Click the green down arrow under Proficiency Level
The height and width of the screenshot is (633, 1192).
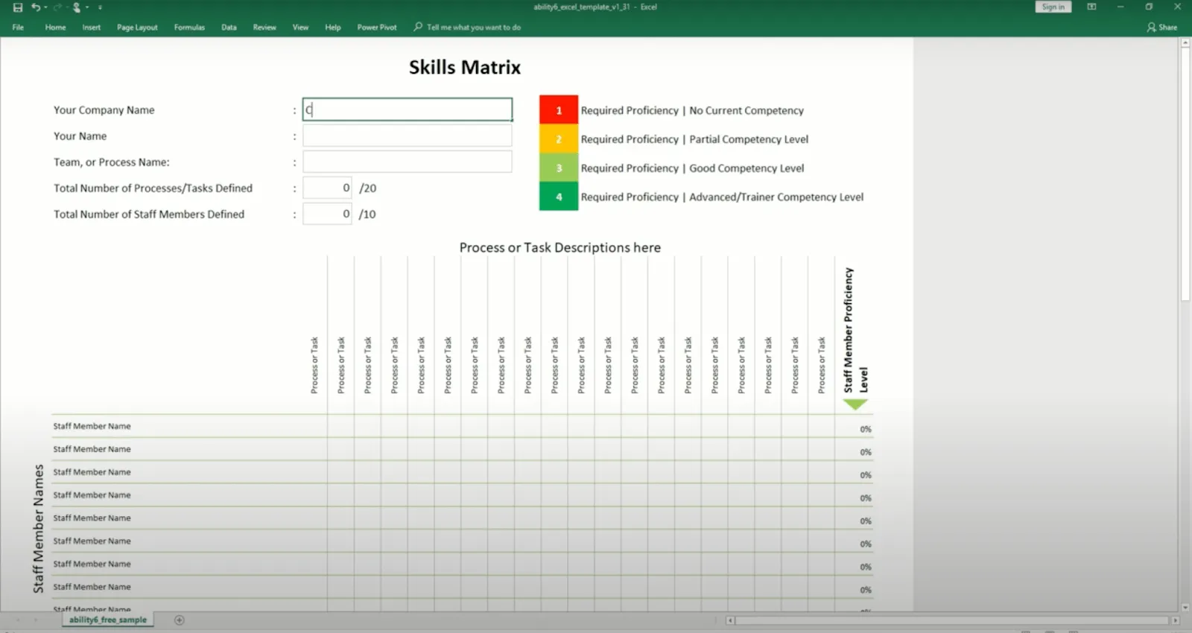pyautogui.click(x=855, y=404)
